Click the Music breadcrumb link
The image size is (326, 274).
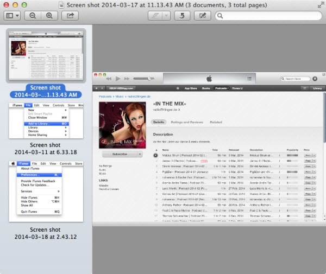pyautogui.click(x=120, y=97)
